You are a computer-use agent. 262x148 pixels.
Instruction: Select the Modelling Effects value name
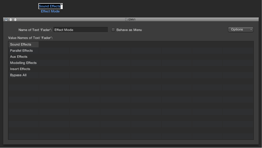pos(24,63)
